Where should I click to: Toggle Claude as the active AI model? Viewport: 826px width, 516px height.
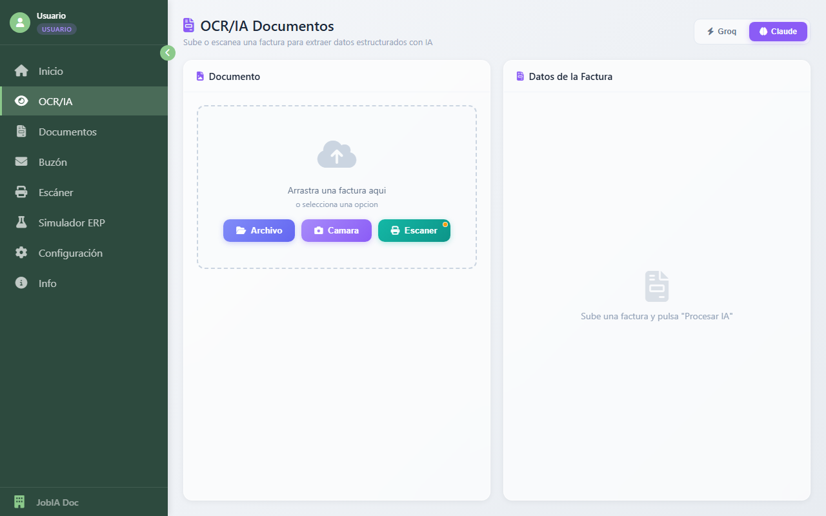[778, 31]
